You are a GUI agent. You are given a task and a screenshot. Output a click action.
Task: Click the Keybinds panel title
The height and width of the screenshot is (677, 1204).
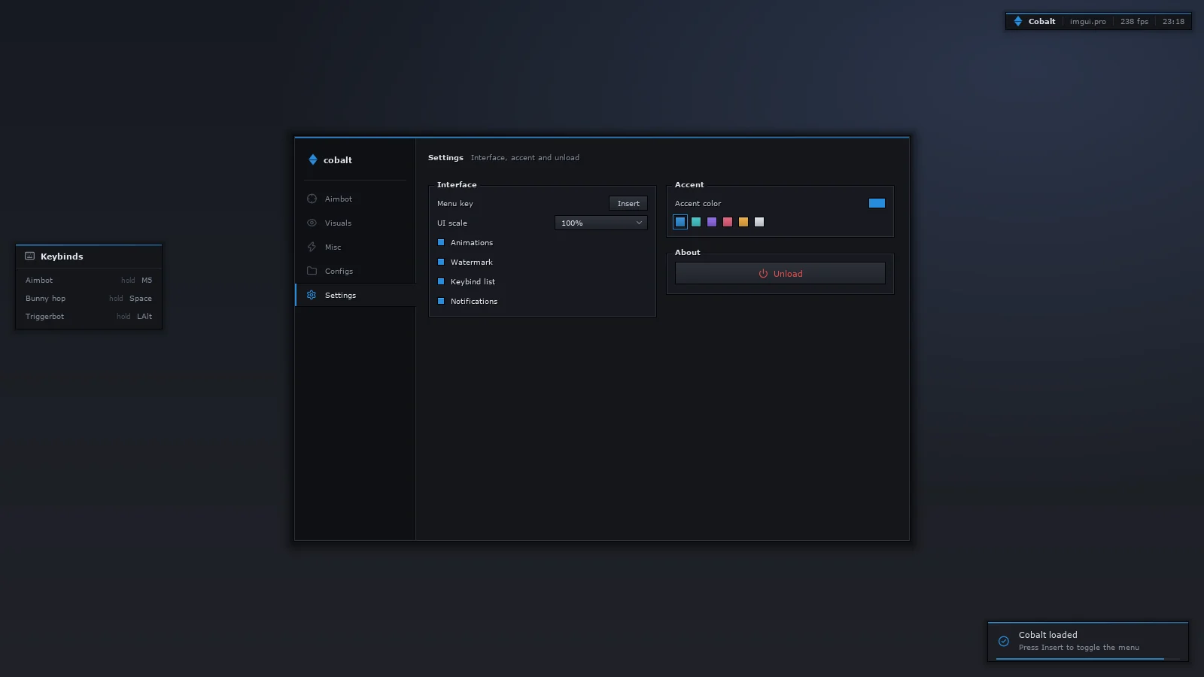coord(62,257)
